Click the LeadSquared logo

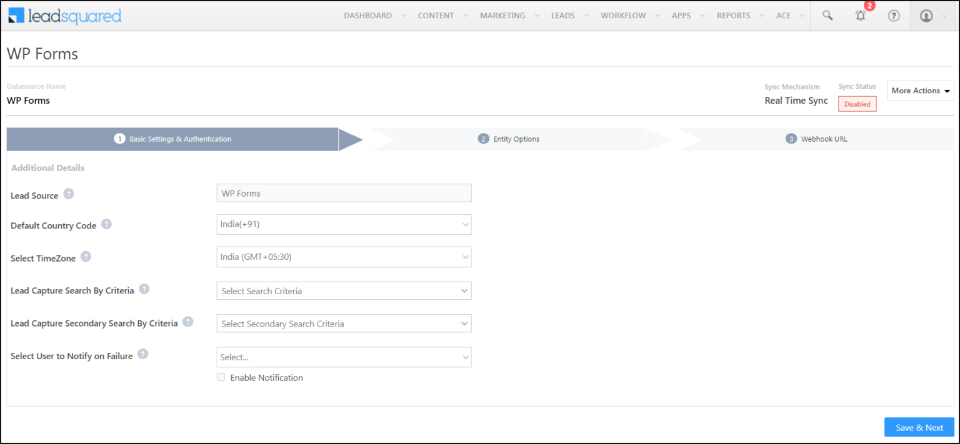tap(65, 16)
